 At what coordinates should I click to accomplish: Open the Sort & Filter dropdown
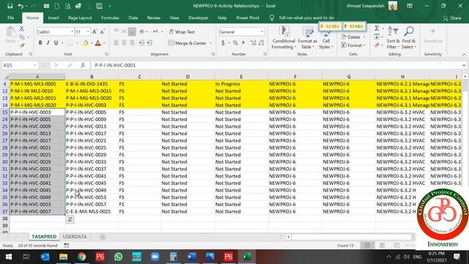393,37
